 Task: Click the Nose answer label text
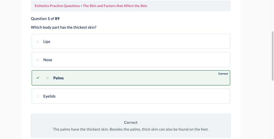click(x=48, y=60)
